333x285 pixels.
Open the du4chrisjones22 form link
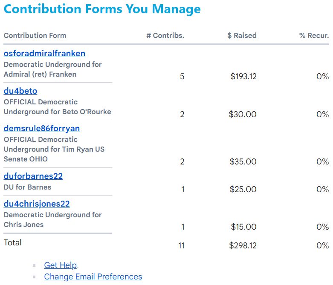[37, 204]
